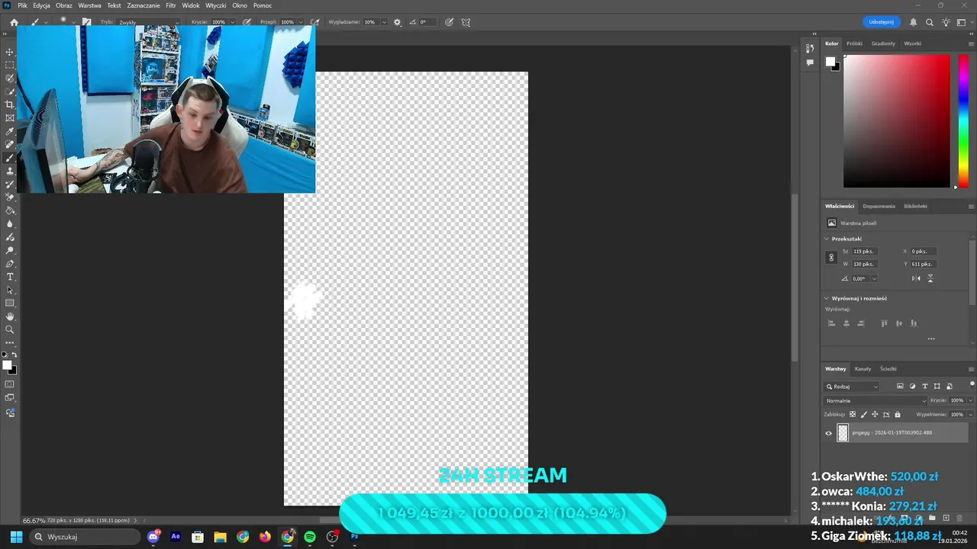Select the Brush tool in toolbar

pyautogui.click(x=10, y=158)
